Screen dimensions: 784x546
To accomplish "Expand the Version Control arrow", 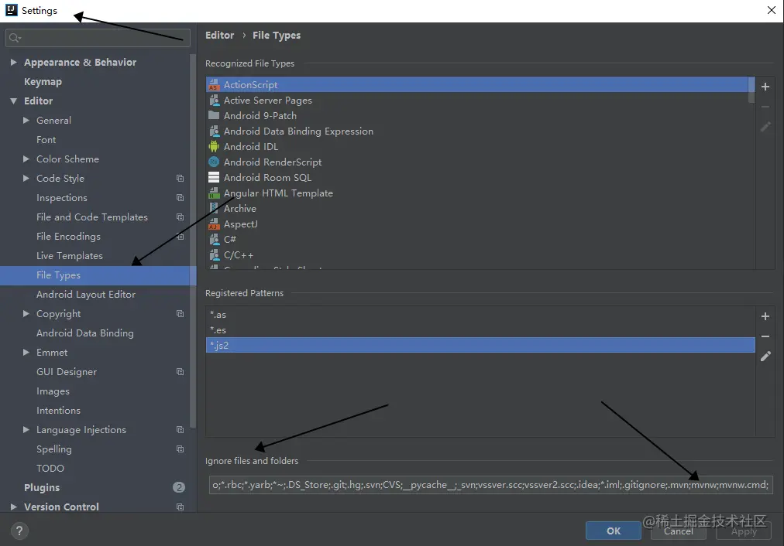I will [13, 507].
